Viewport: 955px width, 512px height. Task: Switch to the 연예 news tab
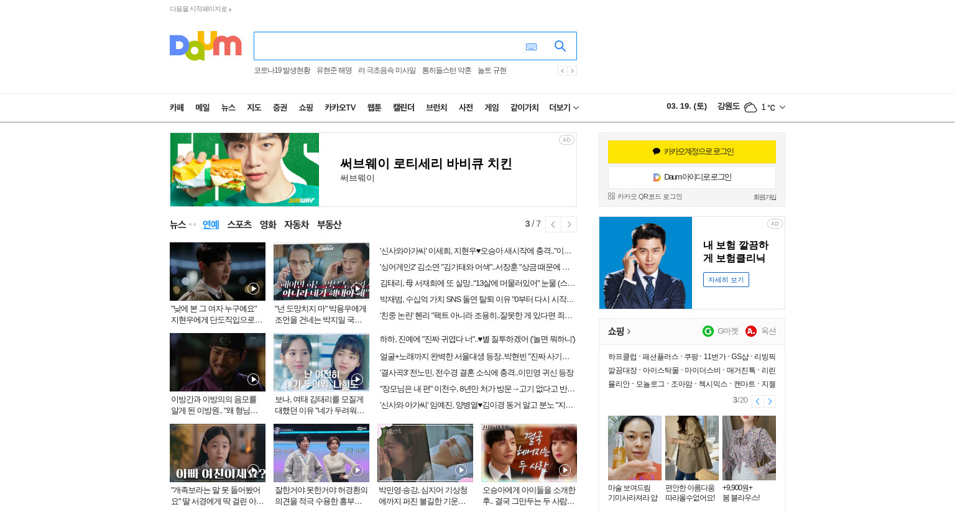click(211, 224)
